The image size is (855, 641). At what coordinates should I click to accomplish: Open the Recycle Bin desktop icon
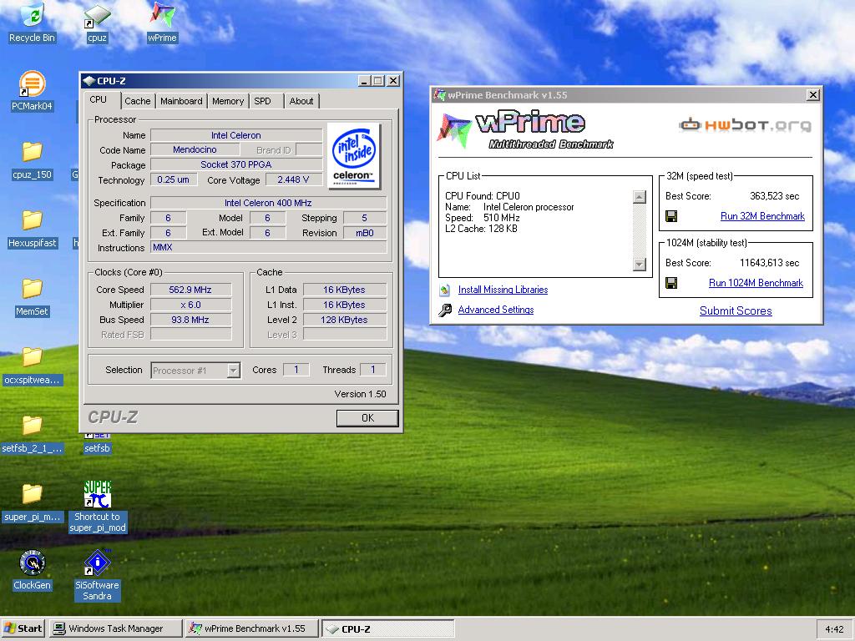click(x=32, y=23)
